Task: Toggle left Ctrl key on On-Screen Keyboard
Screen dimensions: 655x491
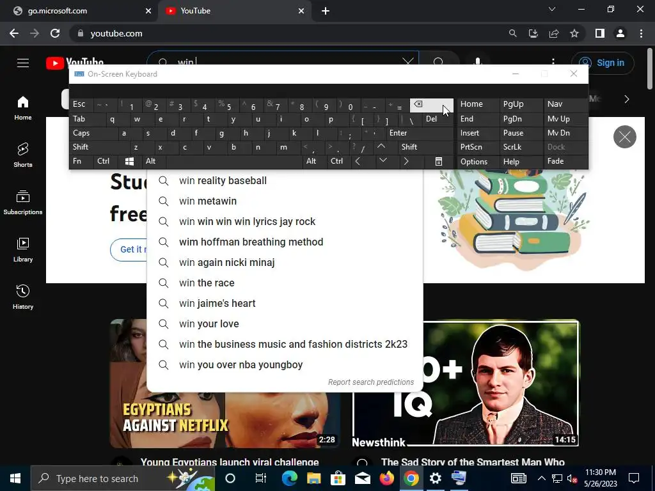Action: (x=106, y=161)
